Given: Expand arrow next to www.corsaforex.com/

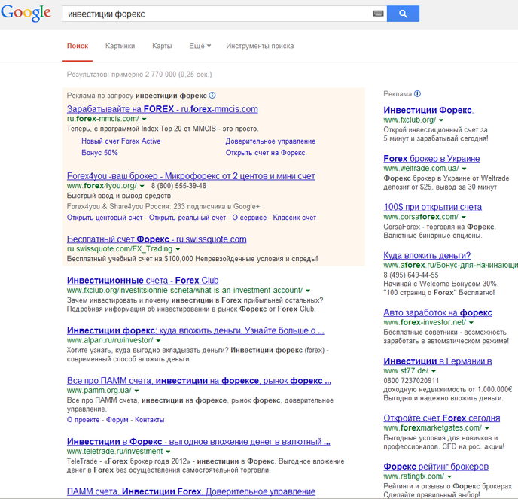Looking at the screenshot, I should pyautogui.click(x=464, y=217).
